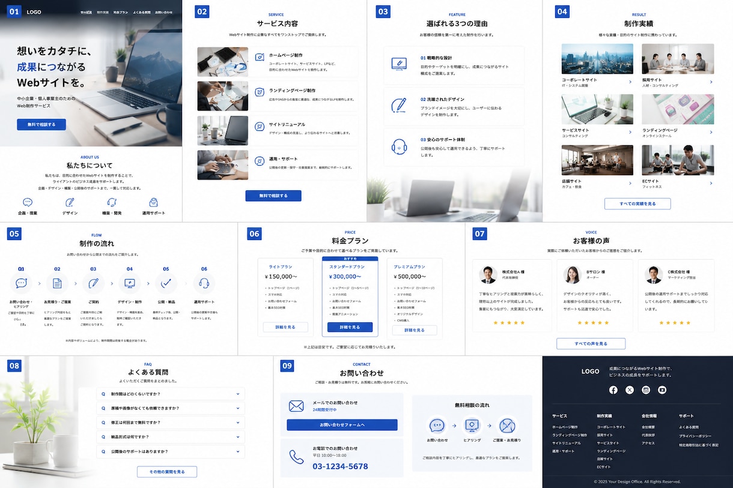This screenshot has width=733, height=488.
Task: Click the chat bubble icon above 企画・提案
Action: [28, 202]
